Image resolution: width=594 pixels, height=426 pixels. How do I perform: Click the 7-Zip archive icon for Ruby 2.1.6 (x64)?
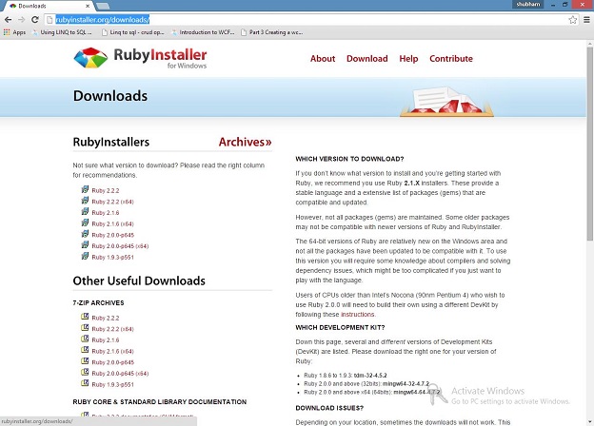coord(85,350)
